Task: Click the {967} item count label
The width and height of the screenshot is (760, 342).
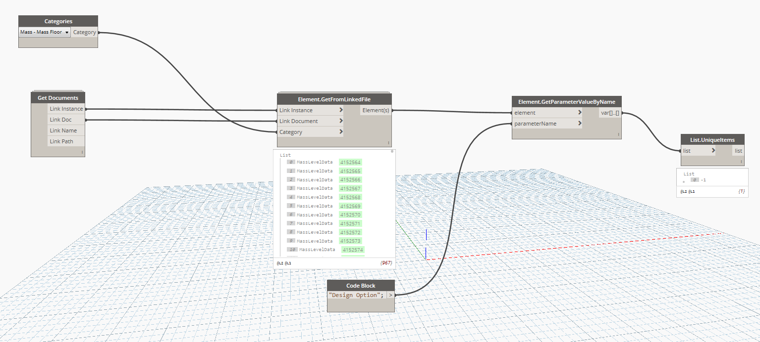Action: [386, 263]
